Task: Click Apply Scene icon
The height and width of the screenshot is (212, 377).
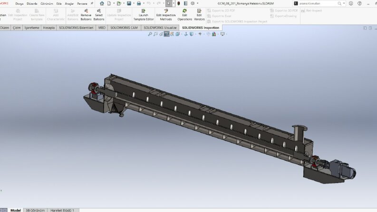Action: tap(214, 34)
